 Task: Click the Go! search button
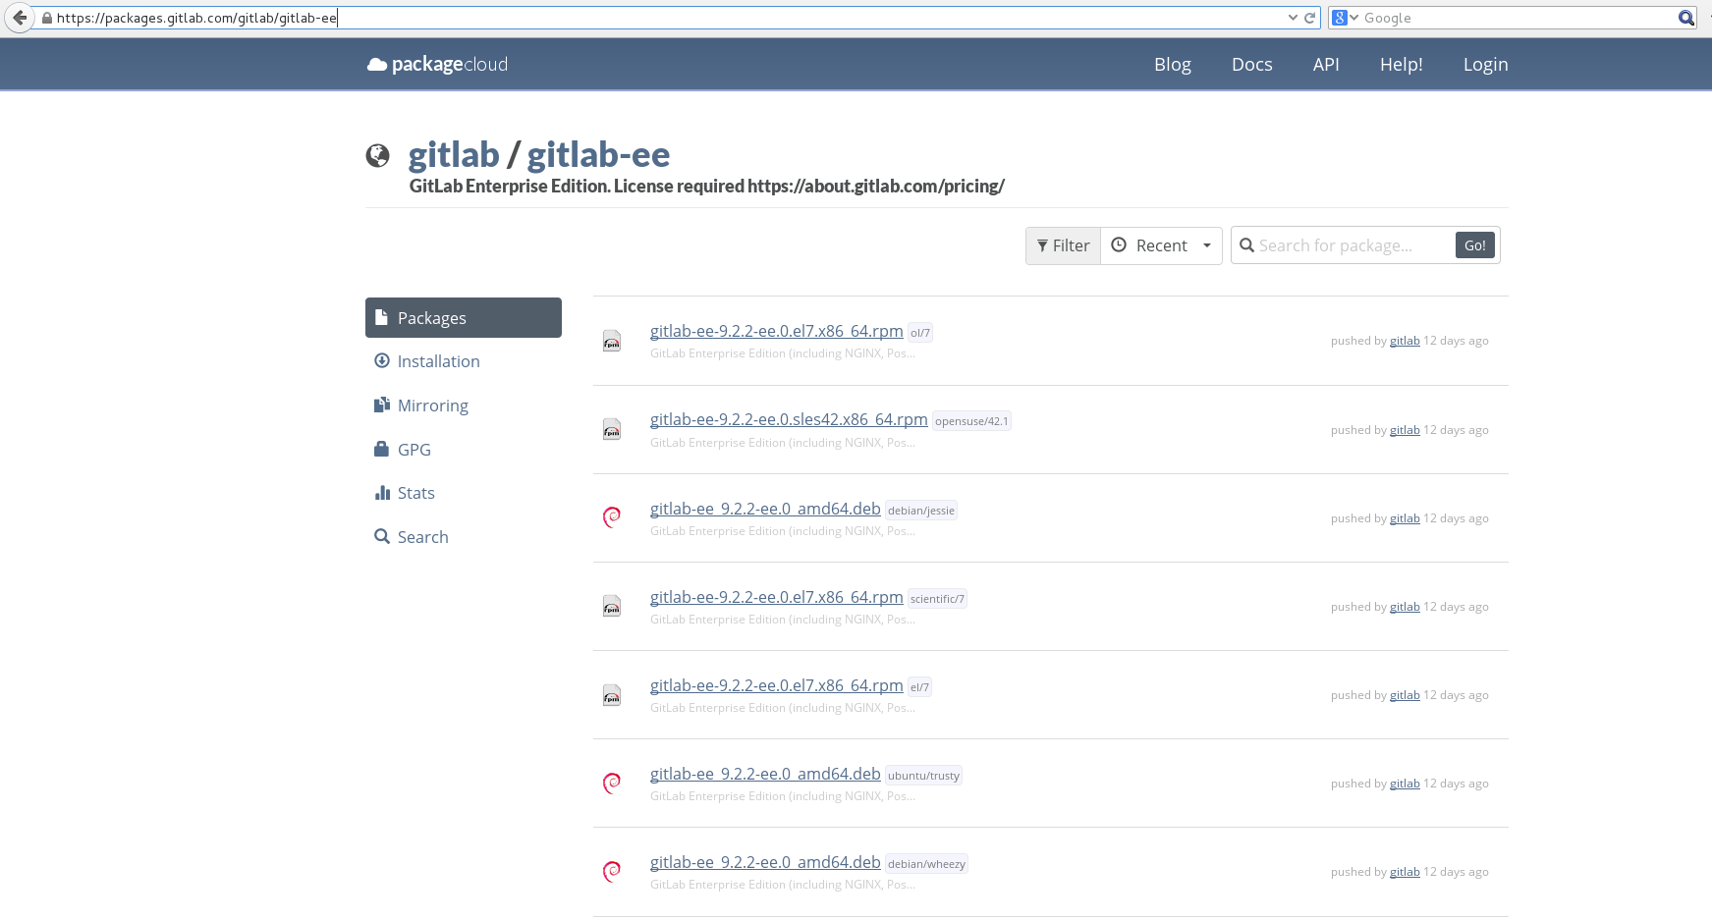click(x=1475, y=245)
